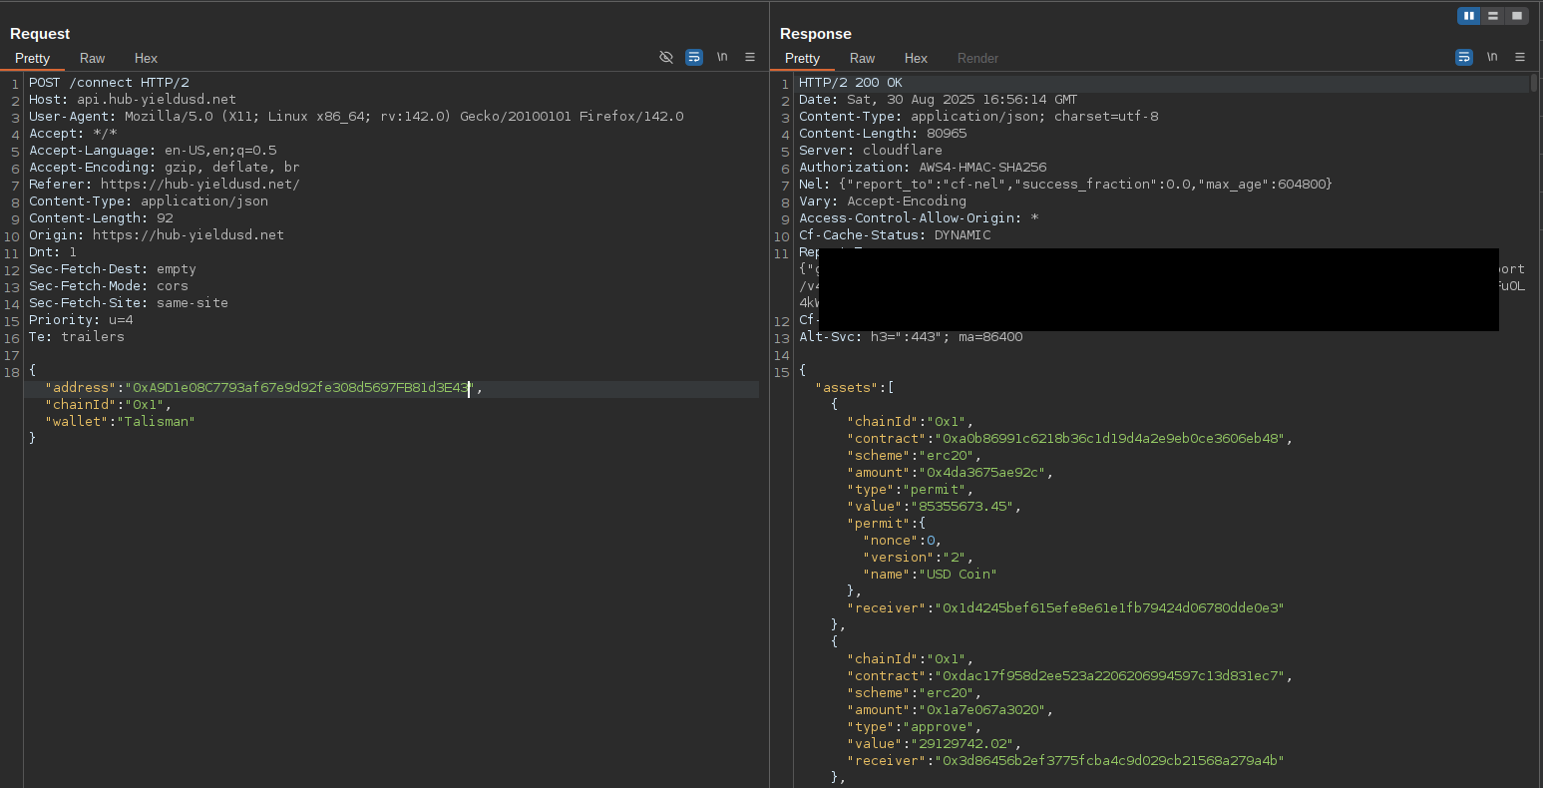Open the Hex view of the Response

(916, 58)
